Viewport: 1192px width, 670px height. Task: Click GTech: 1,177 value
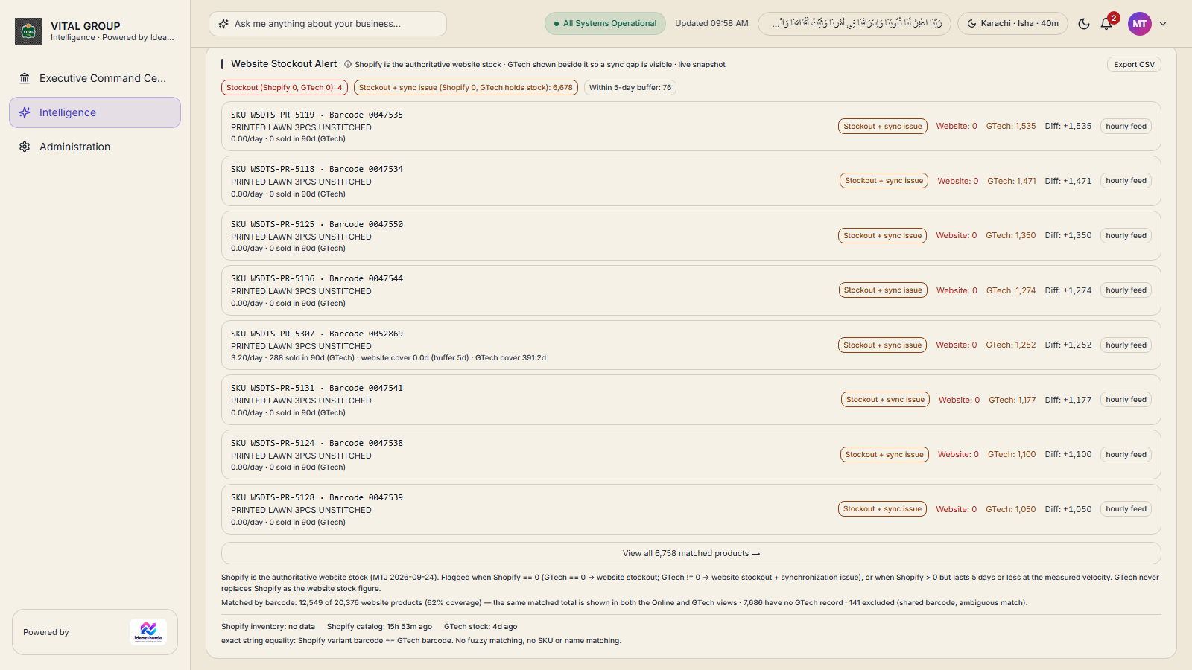coord(1012,400)
